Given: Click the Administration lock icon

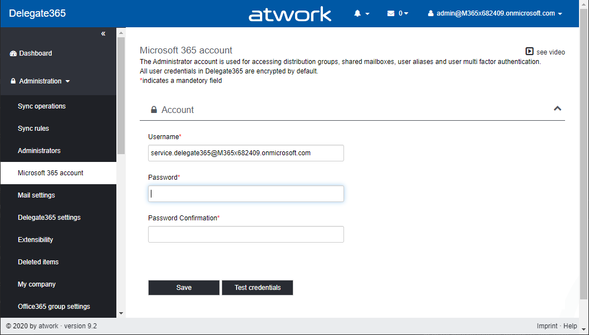Looking at the screenshot, I should pyautogui.click(x=13, y=81).
